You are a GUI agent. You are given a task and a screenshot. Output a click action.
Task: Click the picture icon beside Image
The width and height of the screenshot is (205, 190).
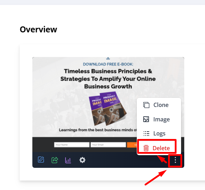click(x=146, y=119)
